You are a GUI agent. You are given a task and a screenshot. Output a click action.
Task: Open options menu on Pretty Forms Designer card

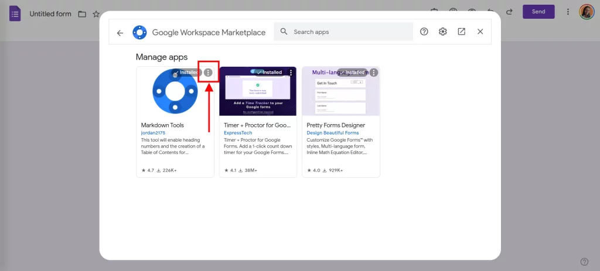point(374,72)
